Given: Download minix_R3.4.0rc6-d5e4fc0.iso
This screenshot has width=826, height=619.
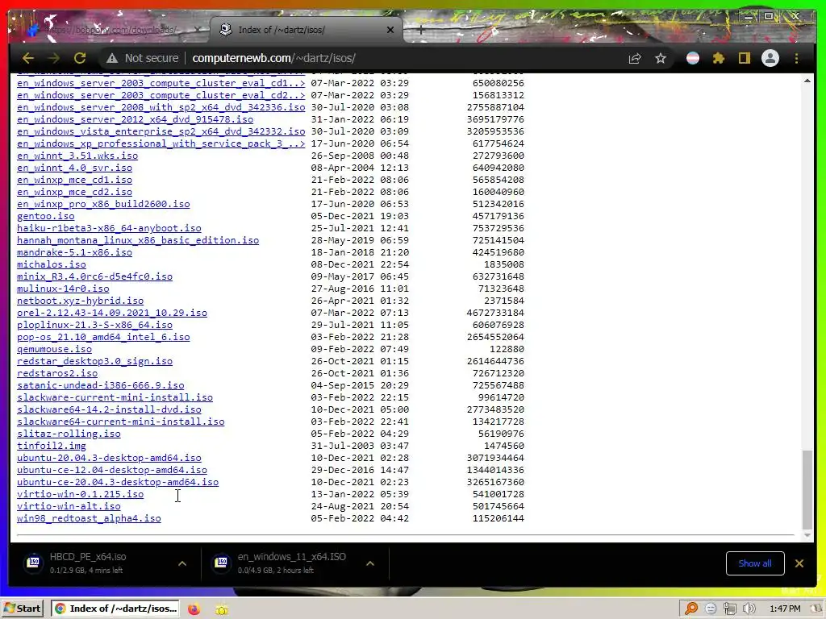Looking at the screenshot, I should tap(95, 277).
